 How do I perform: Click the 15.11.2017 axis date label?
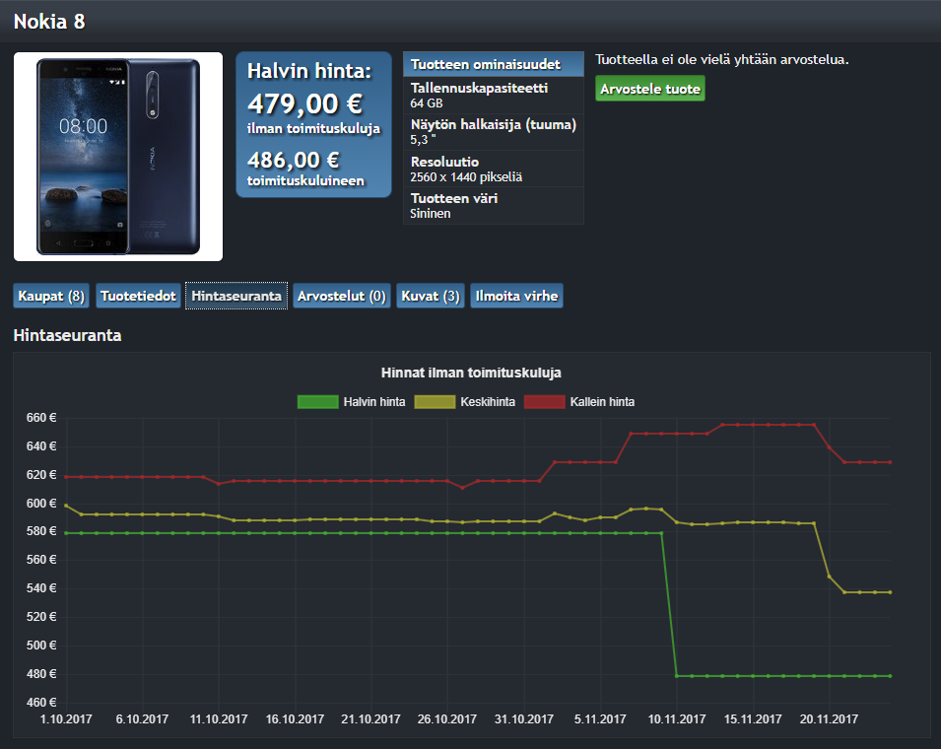[x=753, y=719]
